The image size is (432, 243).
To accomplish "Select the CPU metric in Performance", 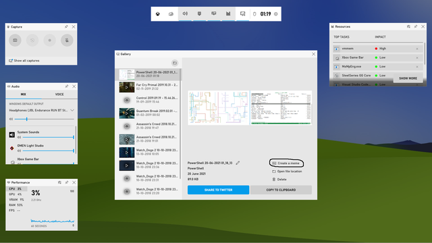I will (x=16, y=189).
